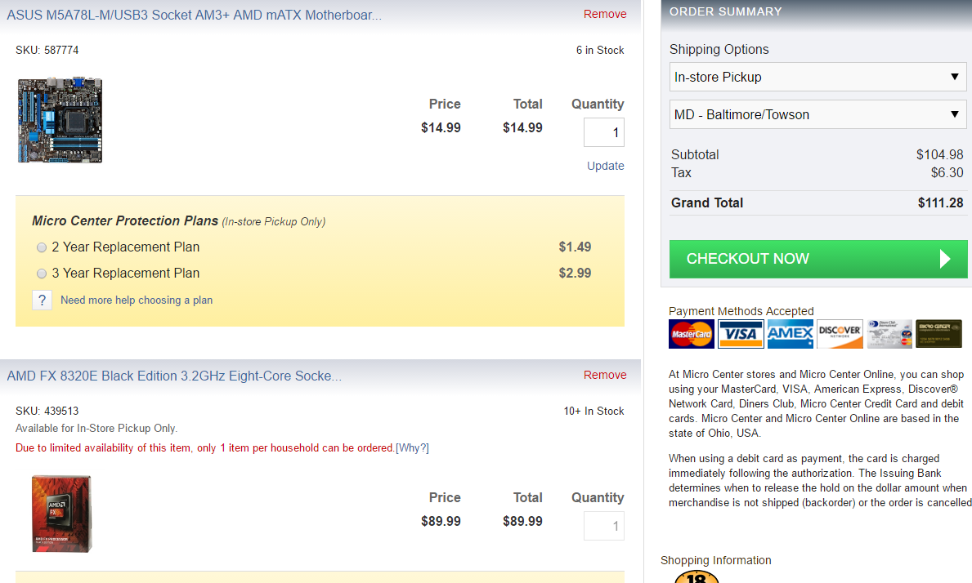Open the Why? limited availability link
The height and width of the screenshot is (583, 972).
(x=412, y=447)
